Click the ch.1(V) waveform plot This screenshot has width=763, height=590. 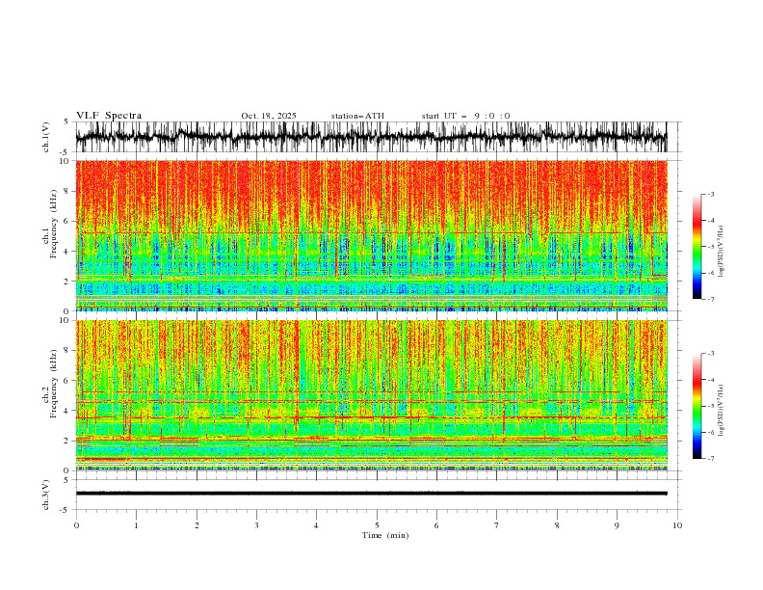371,137
